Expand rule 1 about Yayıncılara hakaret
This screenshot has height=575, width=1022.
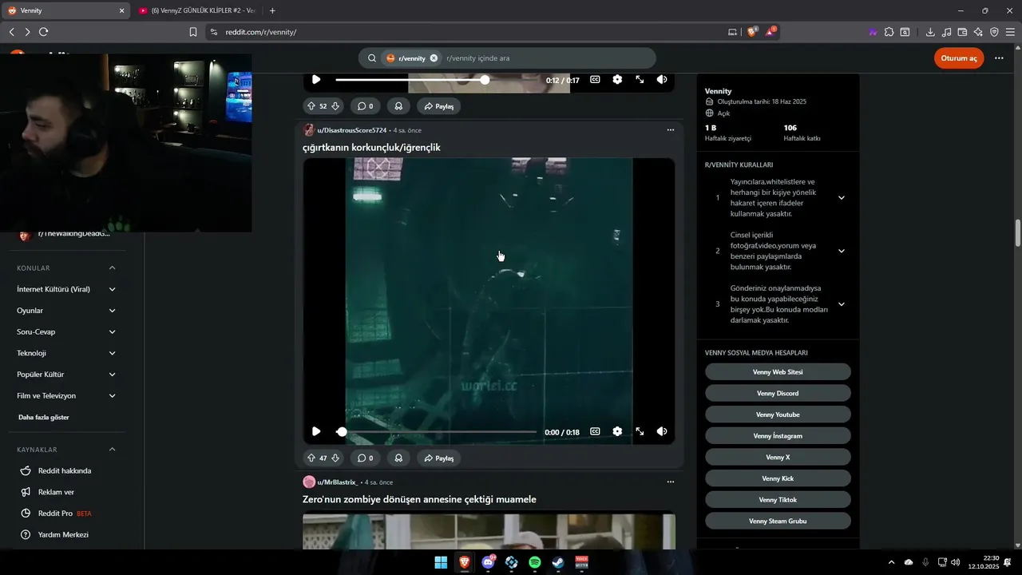pos(841,198)
